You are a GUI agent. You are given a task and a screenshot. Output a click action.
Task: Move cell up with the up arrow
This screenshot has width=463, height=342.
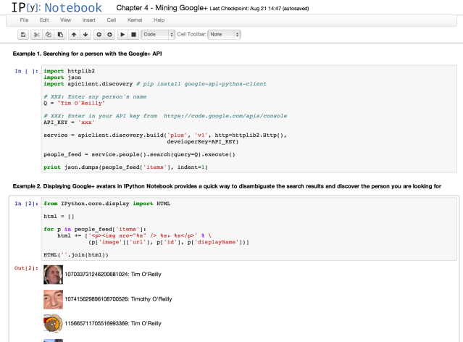pyautogui.click(x=74, y=35)
